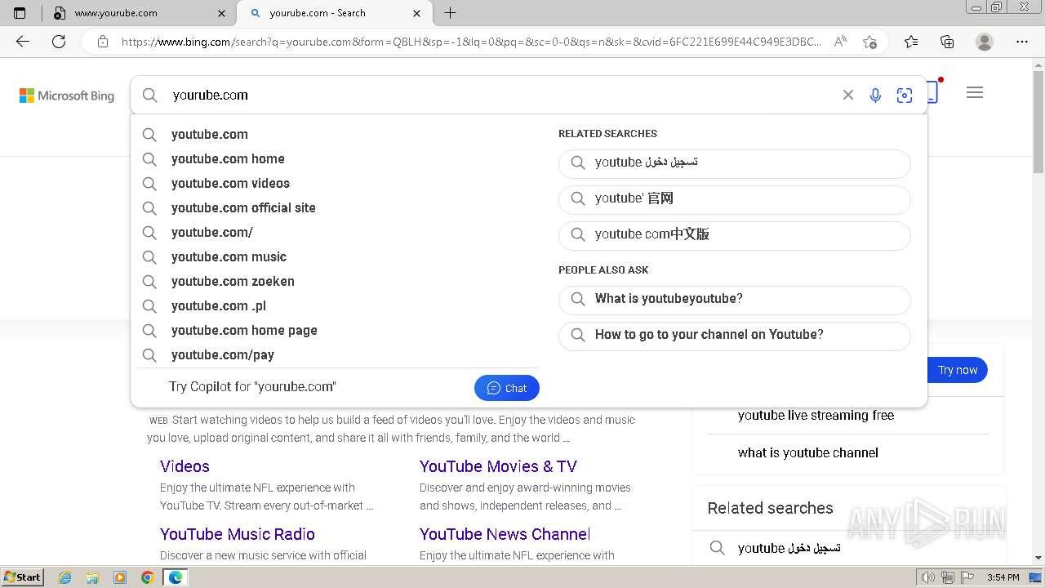
Task: Open the volume speaker tray icon
Action: [x=928, y=577]
